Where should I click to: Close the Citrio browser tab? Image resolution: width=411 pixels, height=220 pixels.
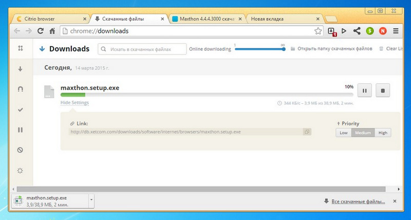point(85,19)
